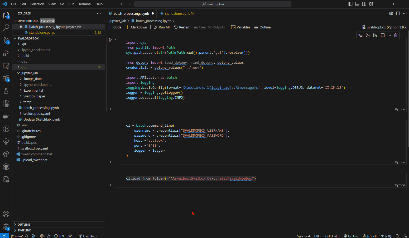The height and width of the screenshot is (238, 409).
Task: Open the Run and Debug view
Action: click(6, 53)
